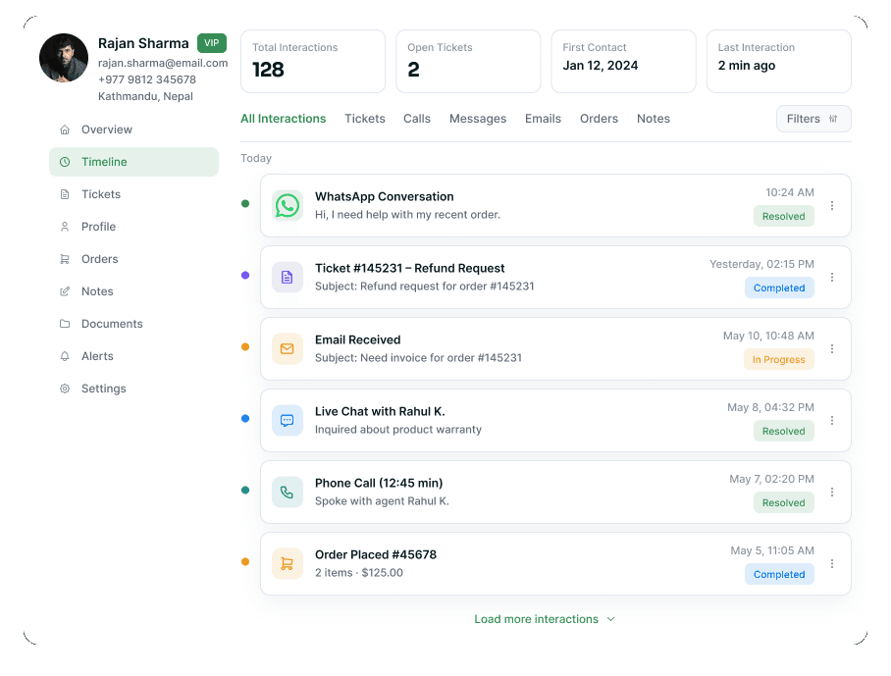The height and width of the screenshot is (676, 891).
Task: Switch to the Emails tab
Action: pos(544,119)
